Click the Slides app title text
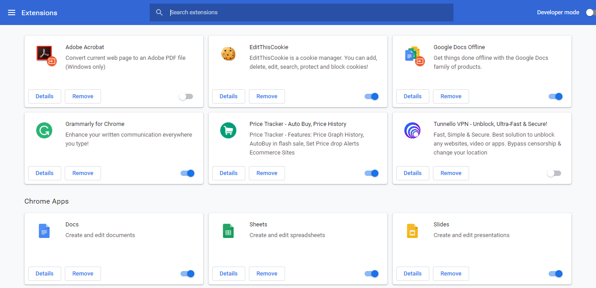The height and width of the screenshot is (288, 596). coord(441,225)
